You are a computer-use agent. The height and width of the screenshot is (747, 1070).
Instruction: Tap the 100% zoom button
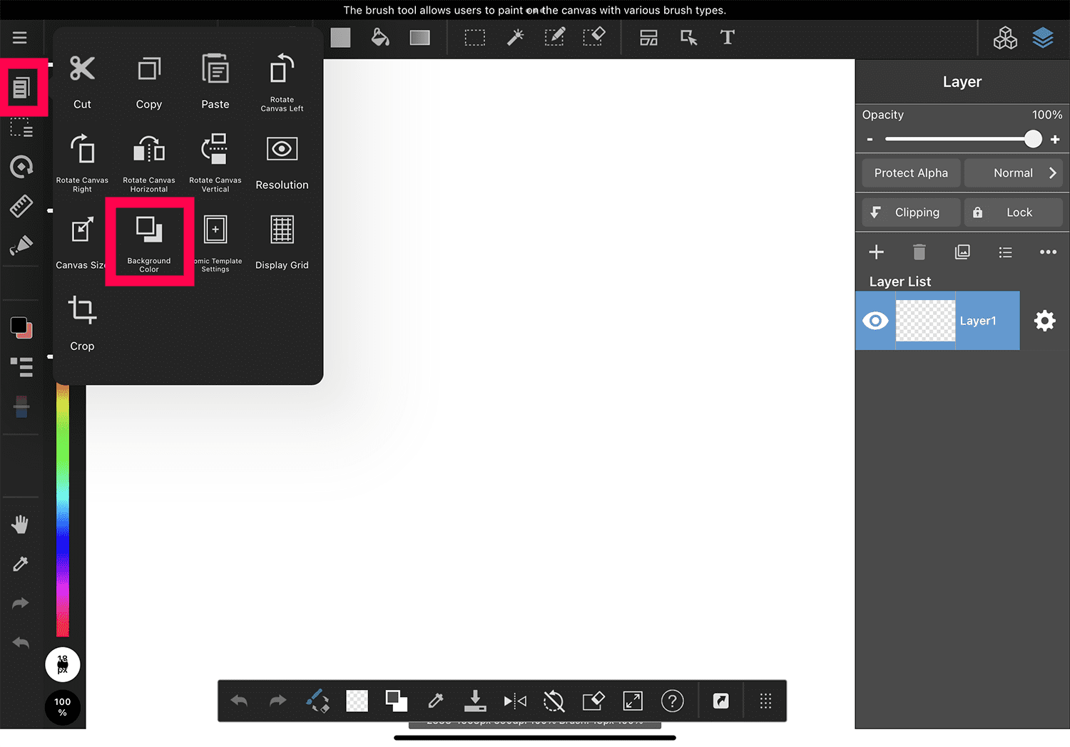(62, 707)
